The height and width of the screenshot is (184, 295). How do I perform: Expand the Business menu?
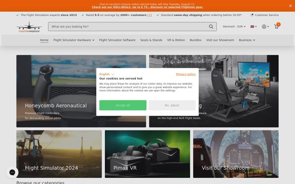pos(247,40)
